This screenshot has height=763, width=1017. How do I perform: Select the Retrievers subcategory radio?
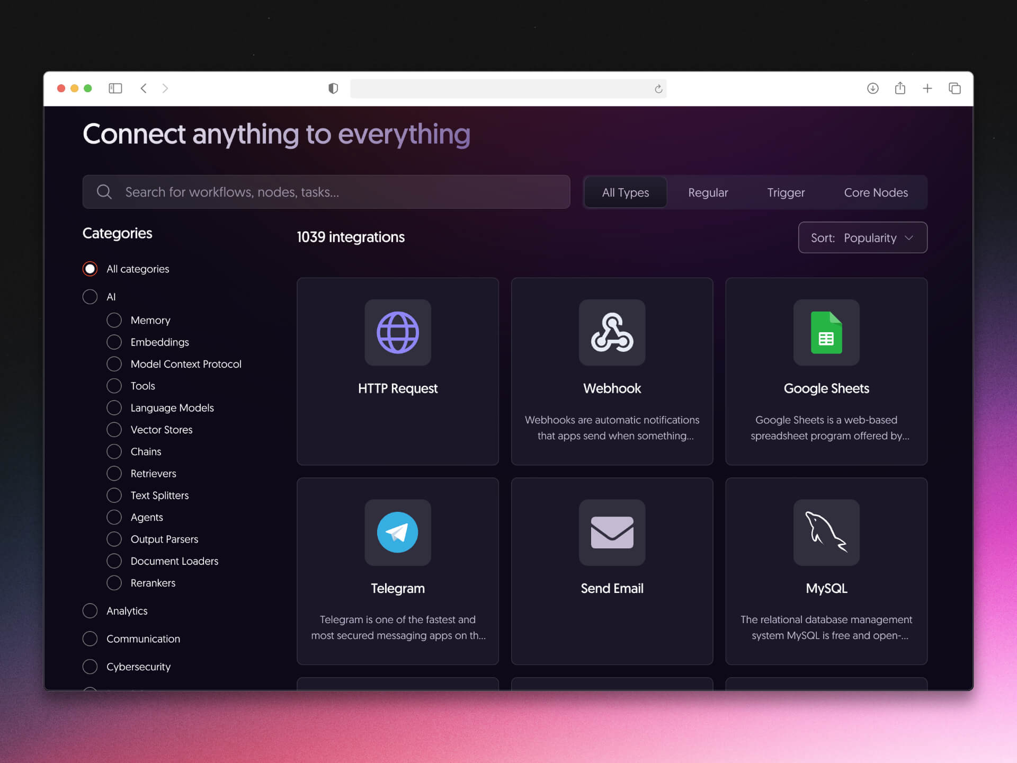pyautogui.click(x=114, y=473)
